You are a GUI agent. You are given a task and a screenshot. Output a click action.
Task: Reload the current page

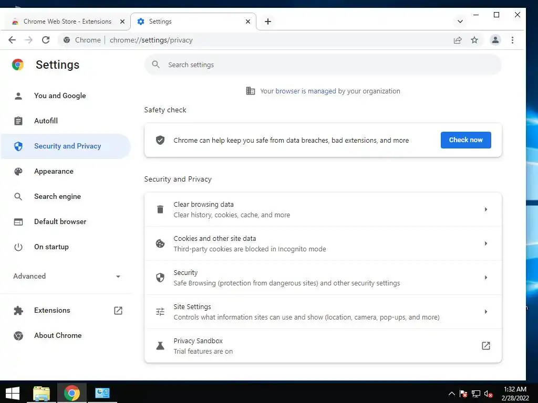tap(46, 40)
